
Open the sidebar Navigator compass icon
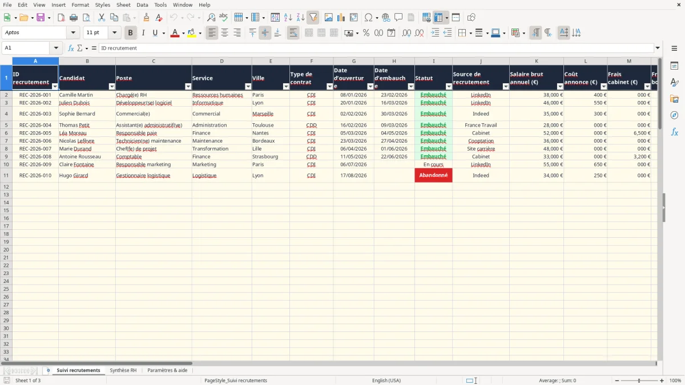[674, 115]
